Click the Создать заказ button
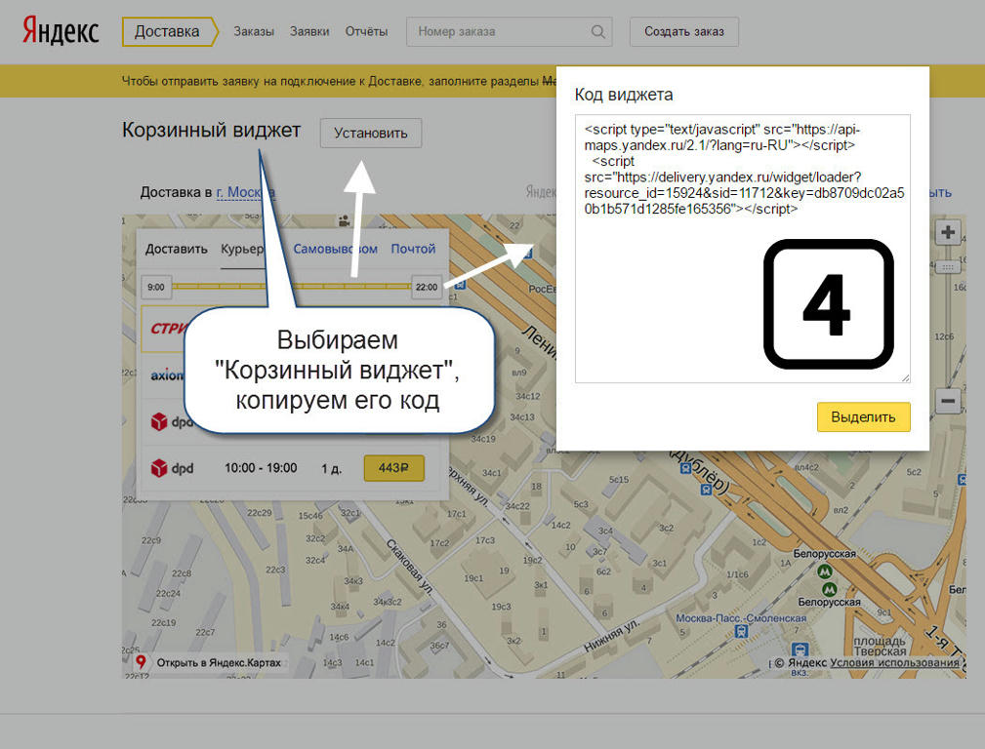 [x=684, y=31]
